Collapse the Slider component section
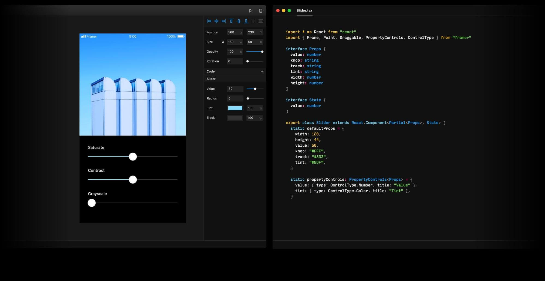 tap(211, 78)
